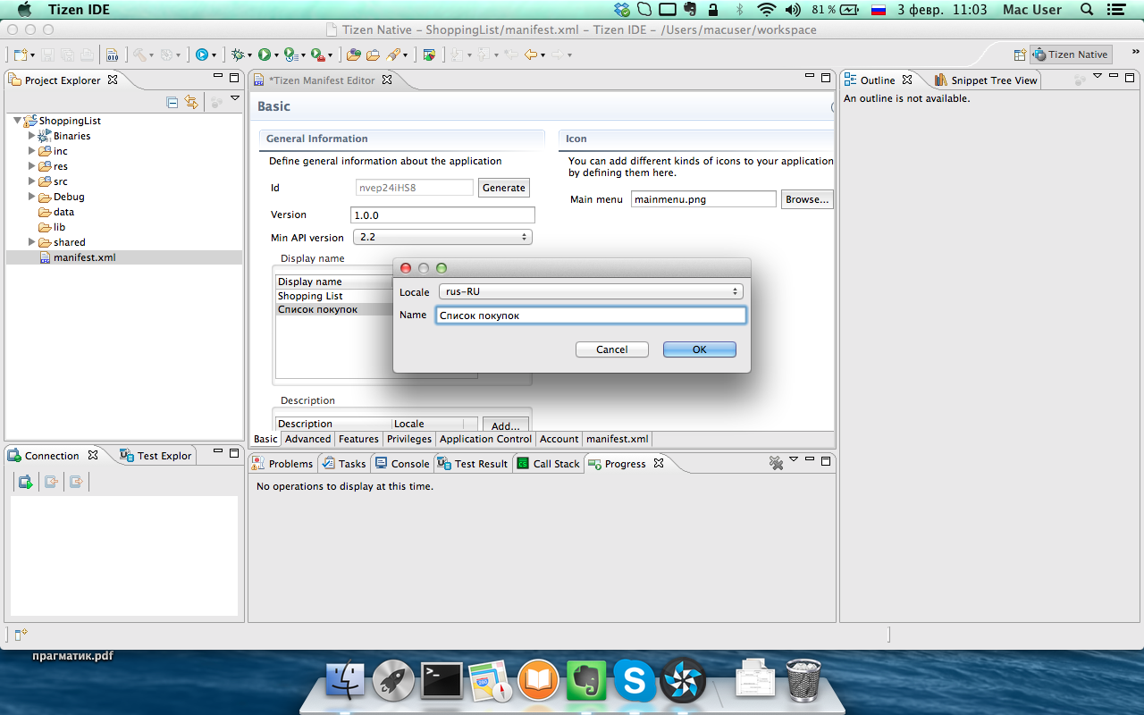
Task: Click the binary 010 toolbar icon
Action: point(112,55)
